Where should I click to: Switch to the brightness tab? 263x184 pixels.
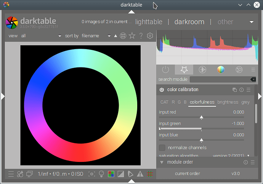[228, 102]
